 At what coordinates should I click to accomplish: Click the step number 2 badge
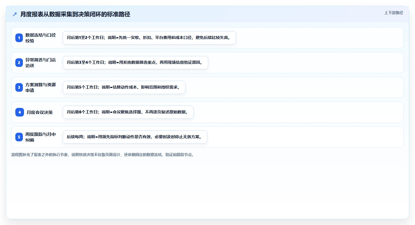pos(19,63)
